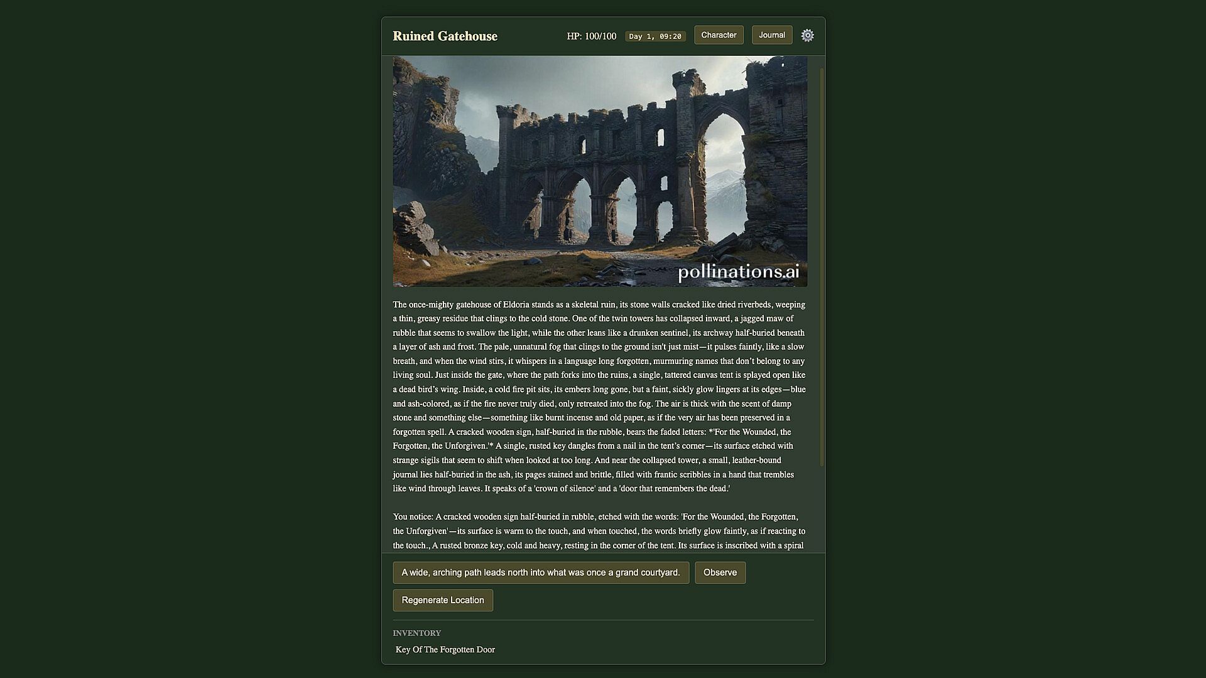Take the arching path north to courtyard
1206x678 pixels.
pos(540,573)
